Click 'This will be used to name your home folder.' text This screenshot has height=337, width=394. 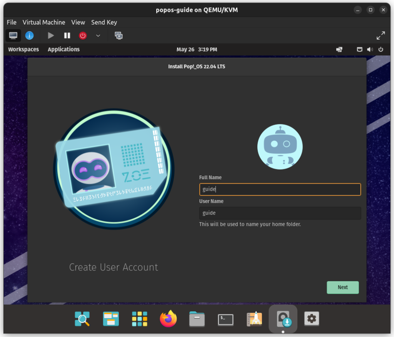(250, 224)
